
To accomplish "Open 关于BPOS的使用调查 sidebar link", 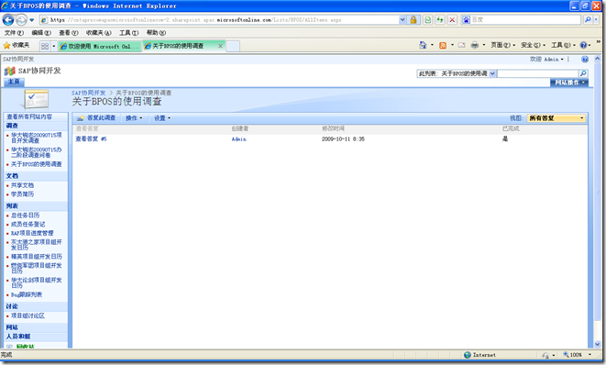I will (37, 164).
